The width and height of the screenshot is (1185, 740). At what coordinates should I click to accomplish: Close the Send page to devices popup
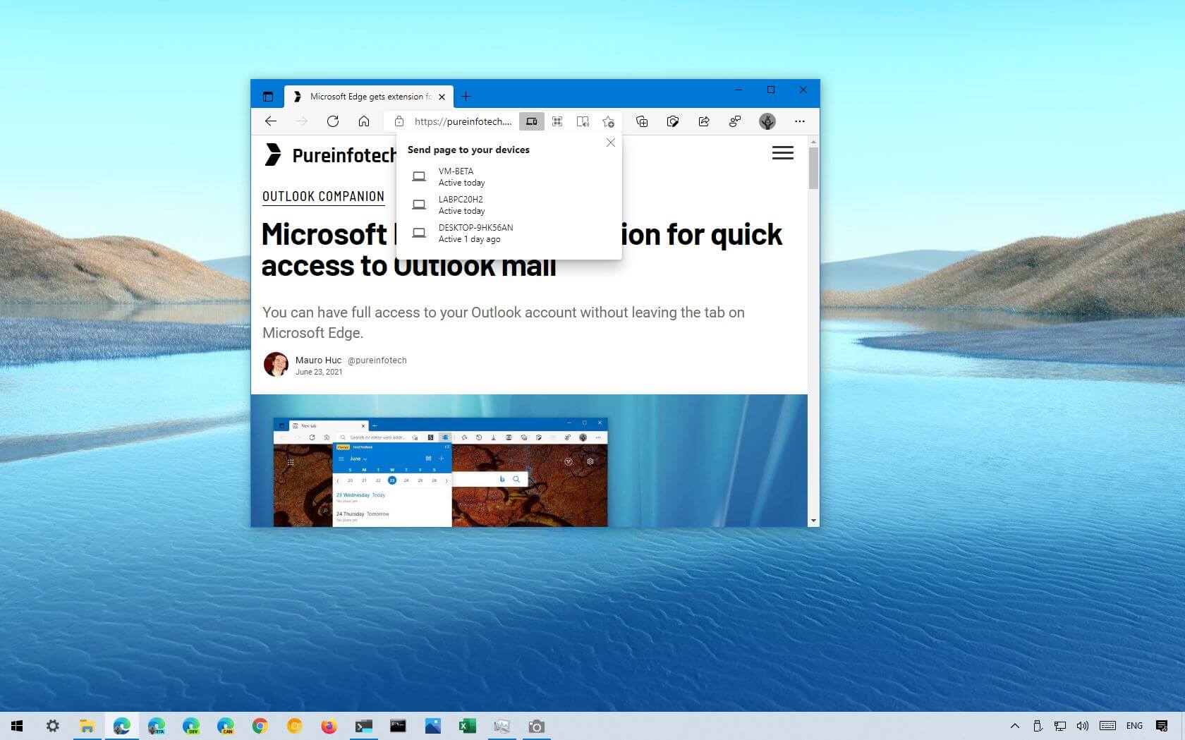[611, 142]
